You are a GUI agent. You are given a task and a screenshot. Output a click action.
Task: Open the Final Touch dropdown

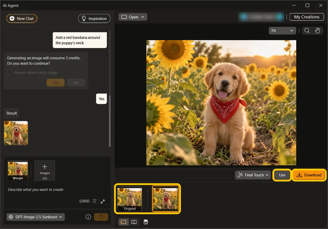(x=253, y=175)
